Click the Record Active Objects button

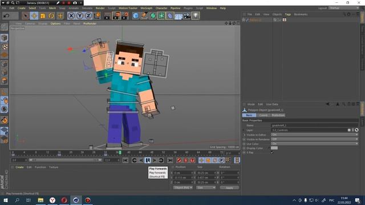(179, 161)
